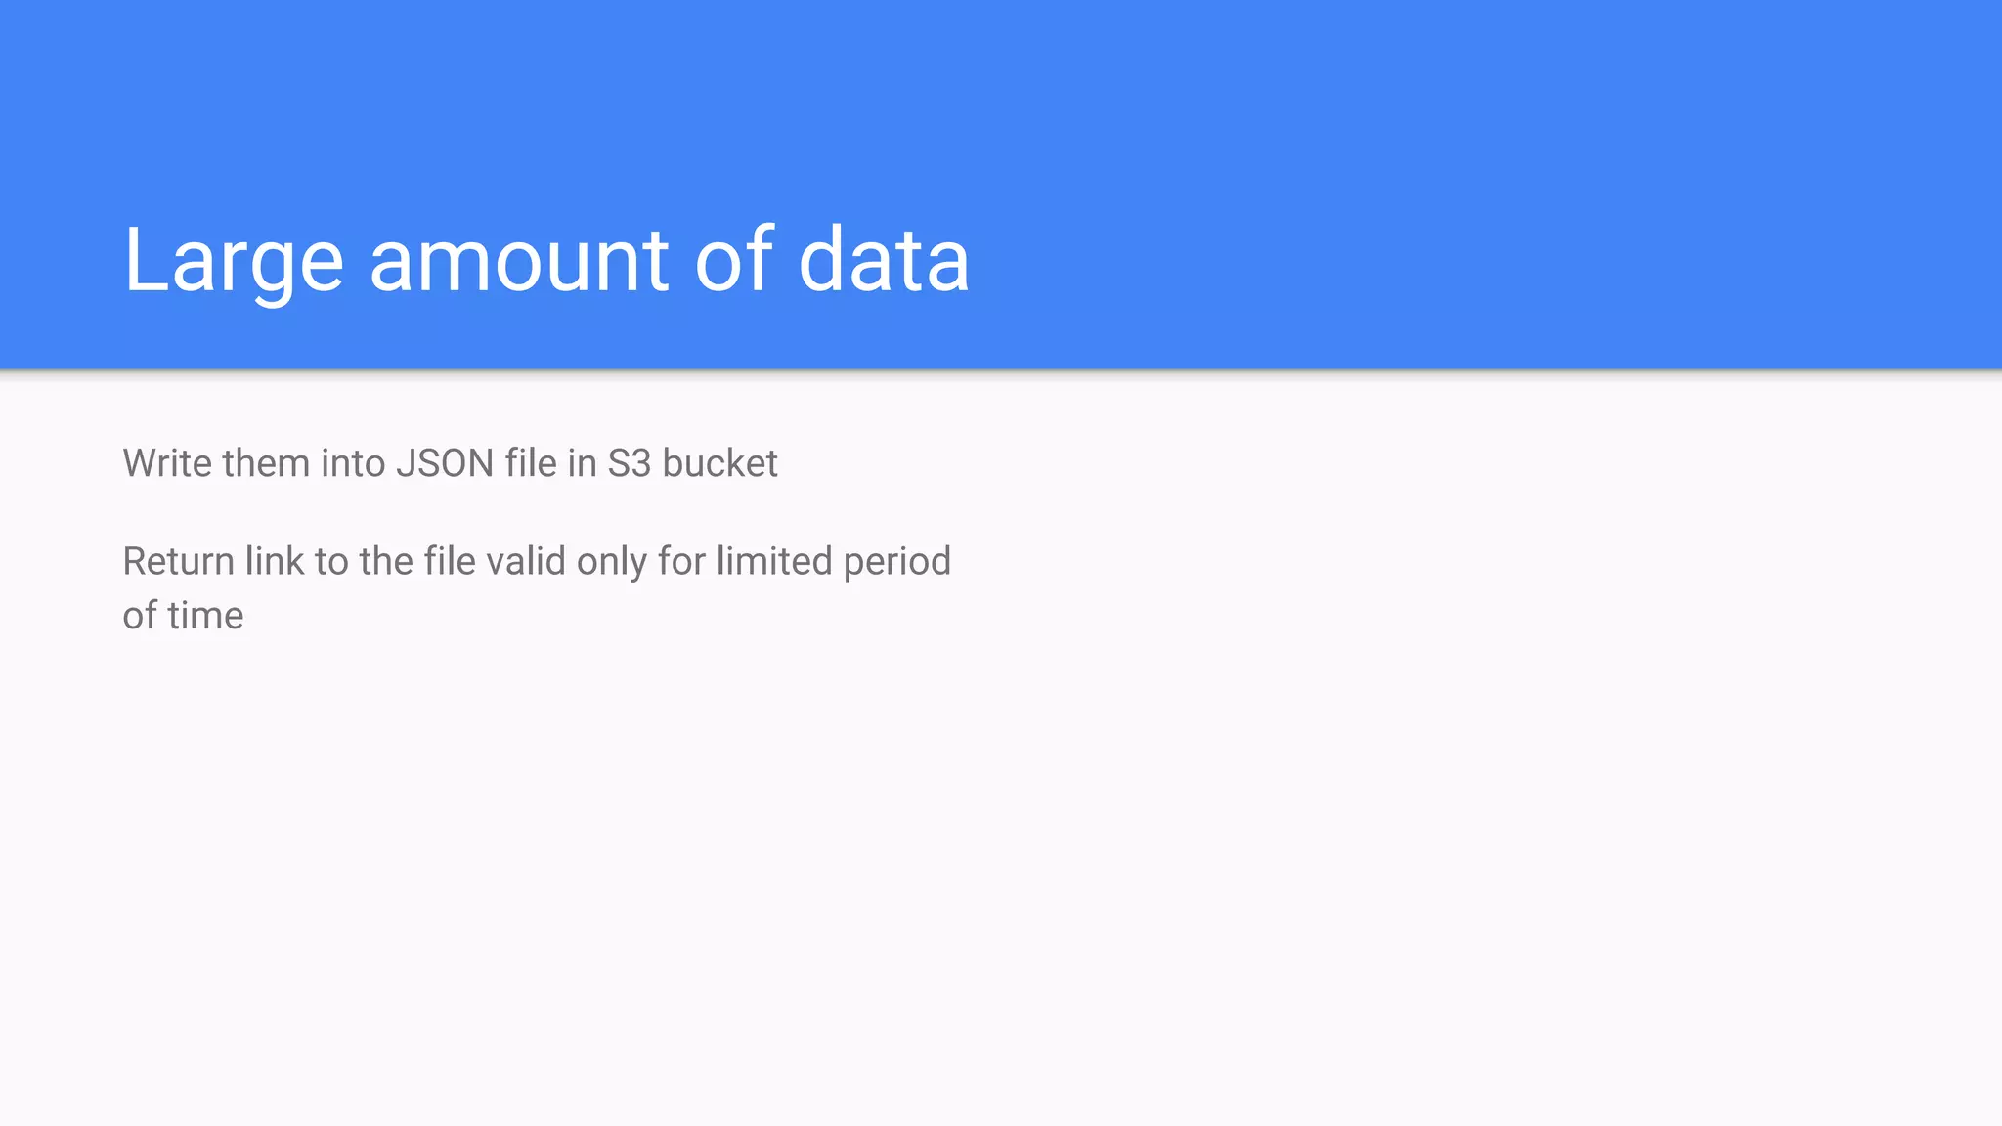The image size is (2002, 1126).
Task: Click the word 'only' in the second paragraph
Action: (x=611, y=562)
